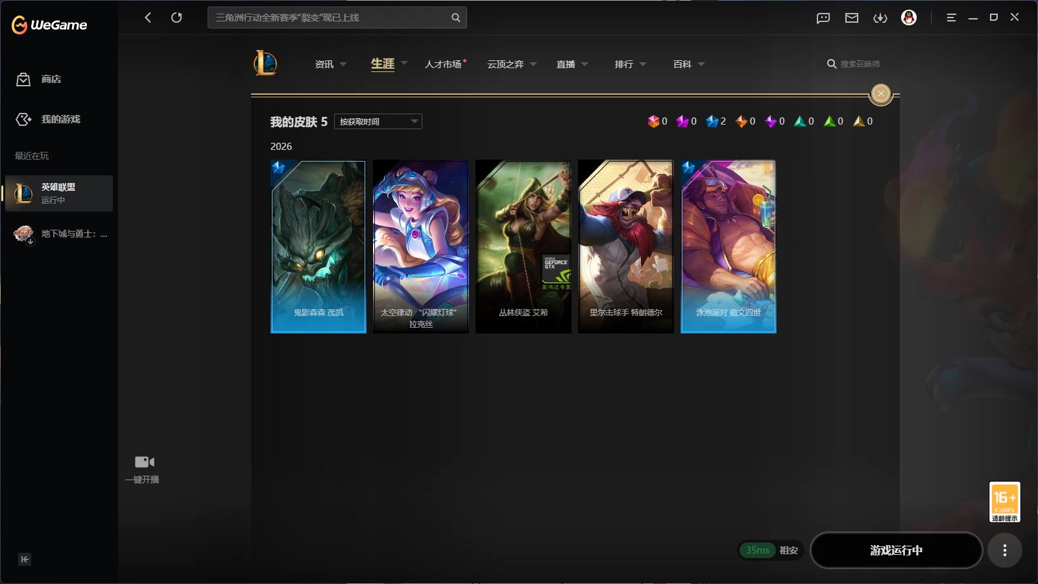Open the 按获取时间 sort dropdown
Screen dimensions: 1038x584
(x=378, y=121)
